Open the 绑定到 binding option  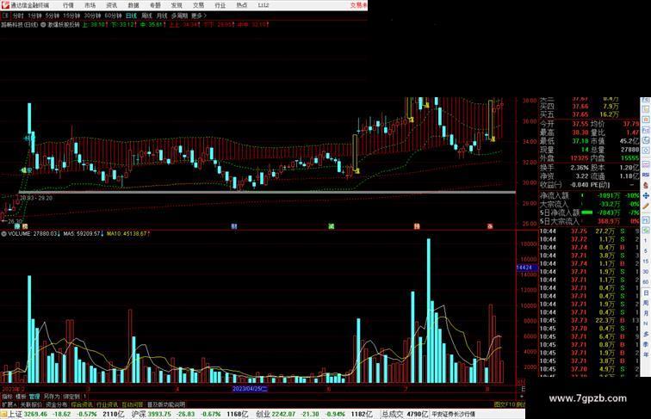coord(71,397)
